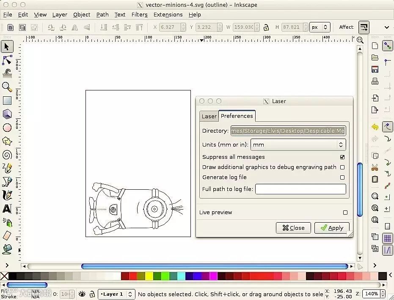
Task: Open the Layer 1 selector dropdown
Action: click(116, 294)
